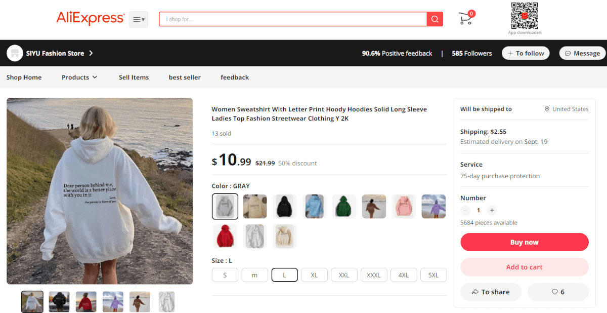The width and height of the screenshot is (607, 313).
Task: Open the shopping cart icon
Action: [x=466, y=18]
